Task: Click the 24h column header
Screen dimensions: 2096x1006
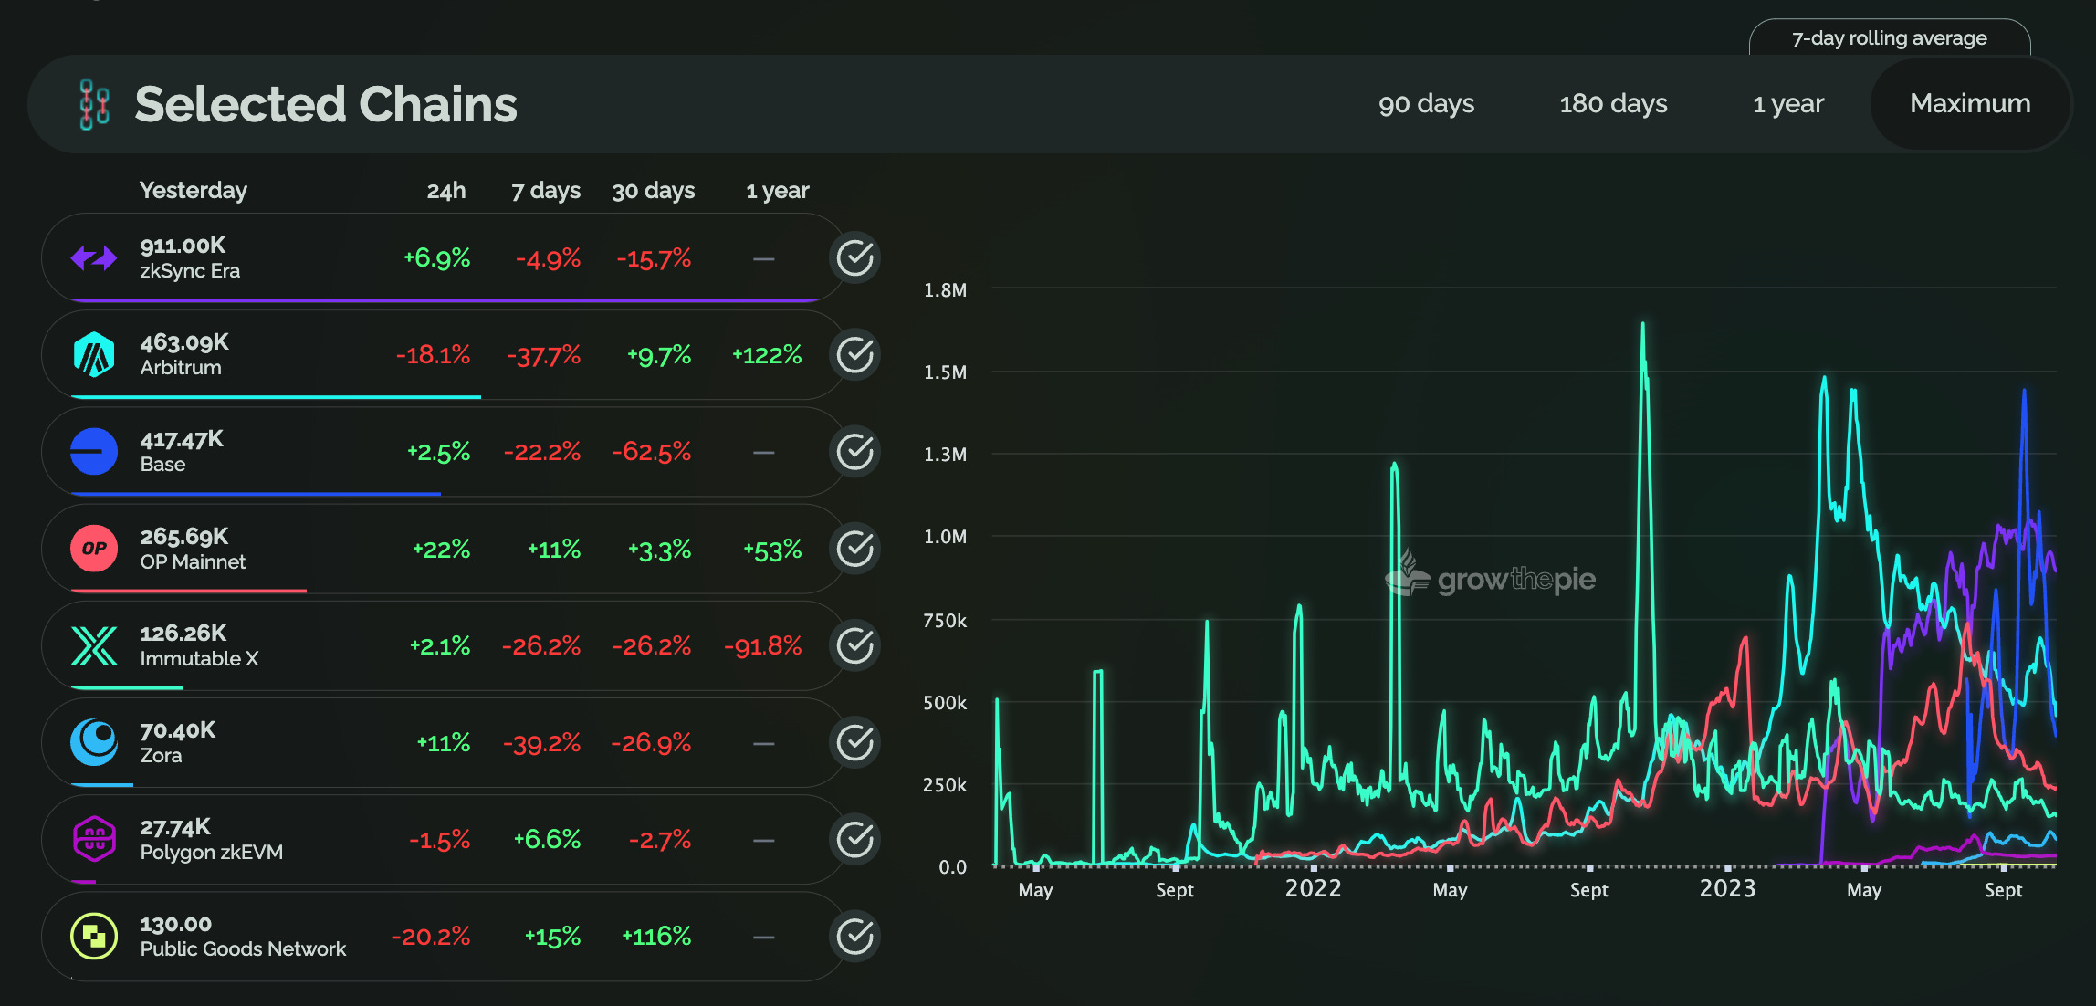Action: pos(446,190)
